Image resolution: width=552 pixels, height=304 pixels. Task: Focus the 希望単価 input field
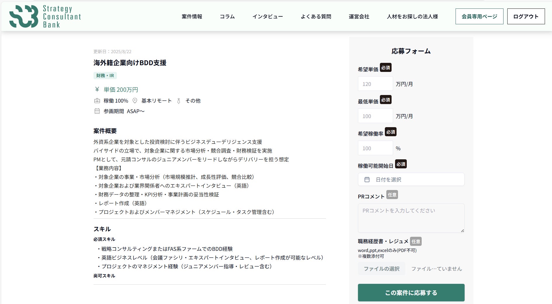coord(375,84)
